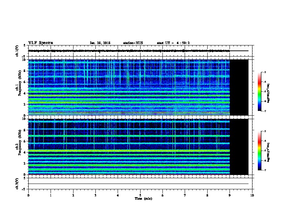Click the ch.1(V) waveform trace panel
284x219 pixels.
141,51
